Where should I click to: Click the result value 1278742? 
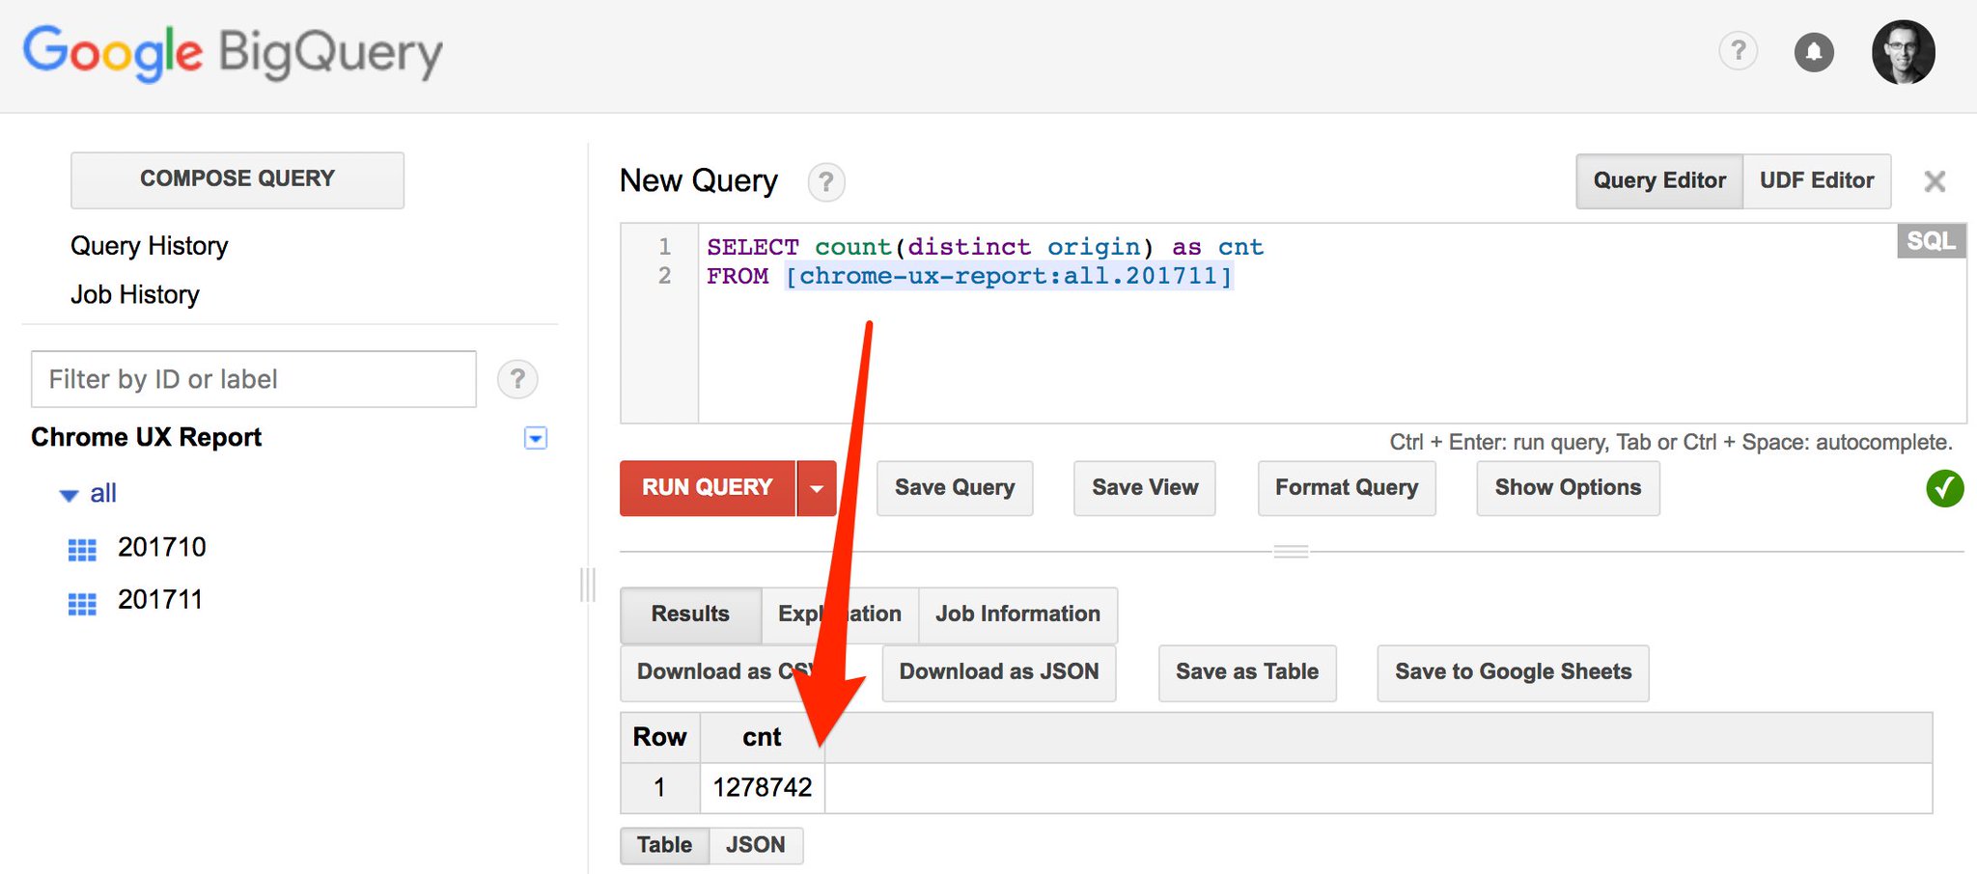[x=763, y=788]
